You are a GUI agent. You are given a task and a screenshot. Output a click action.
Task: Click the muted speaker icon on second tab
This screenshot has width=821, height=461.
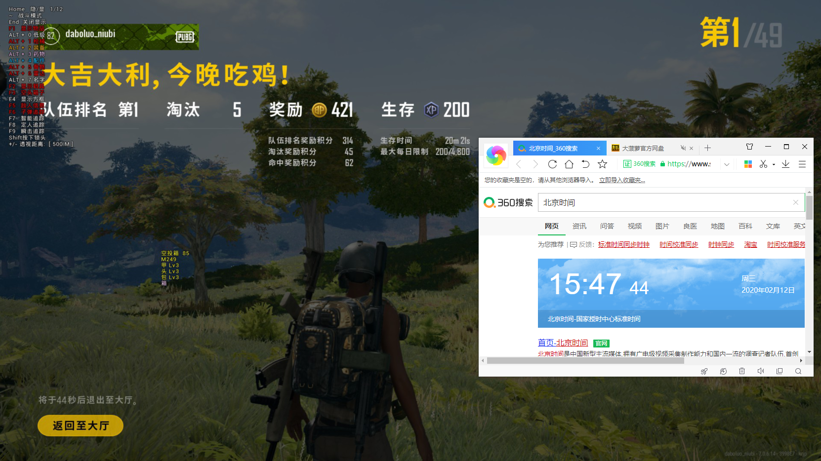[683, 148]
